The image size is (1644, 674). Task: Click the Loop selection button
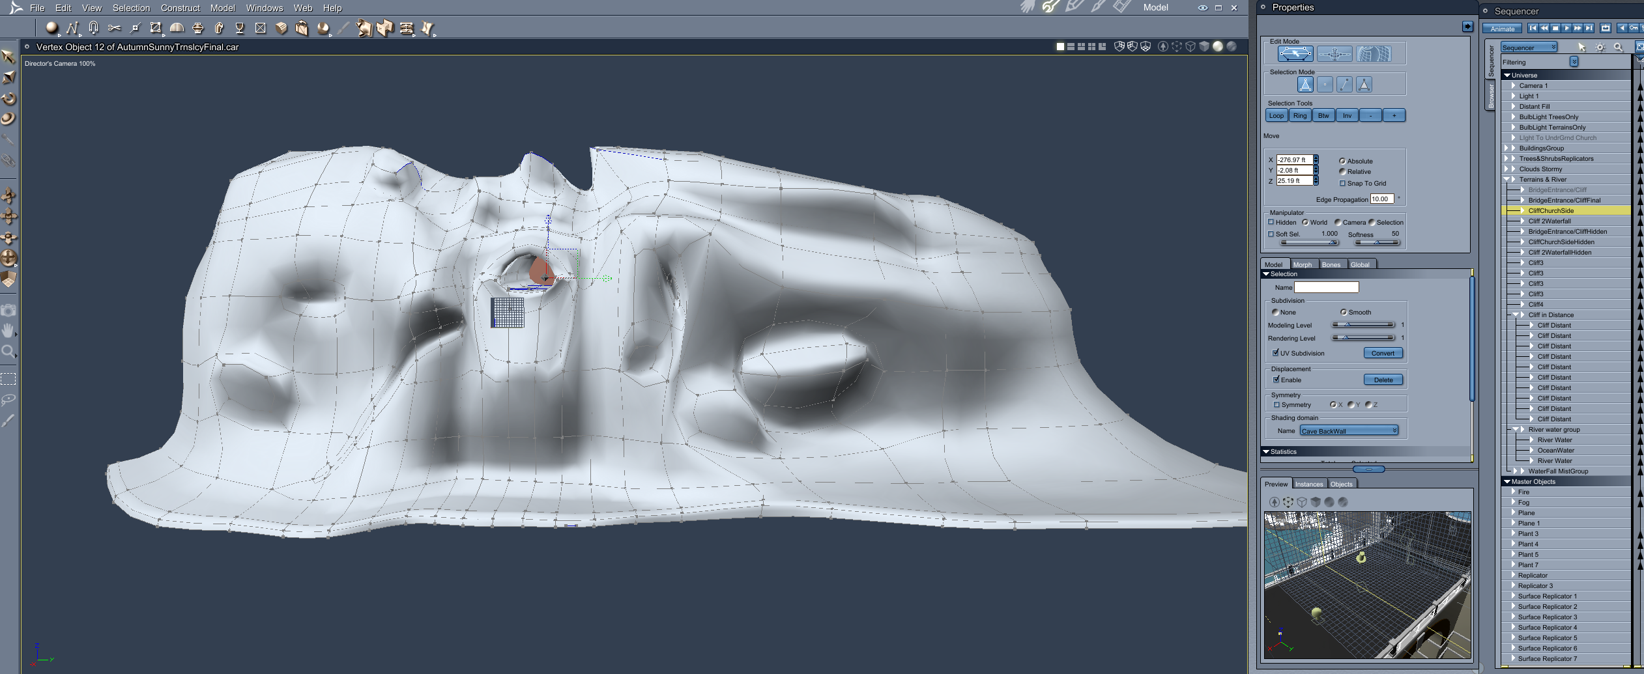point(1276,115)
